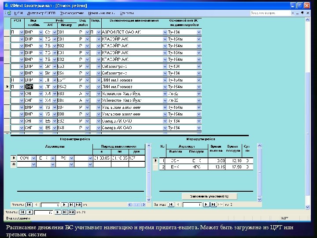Open direction dropdown in АЭРОФЛОТ row
Viewport: 317px width, 238px height.
coord(99,32)
